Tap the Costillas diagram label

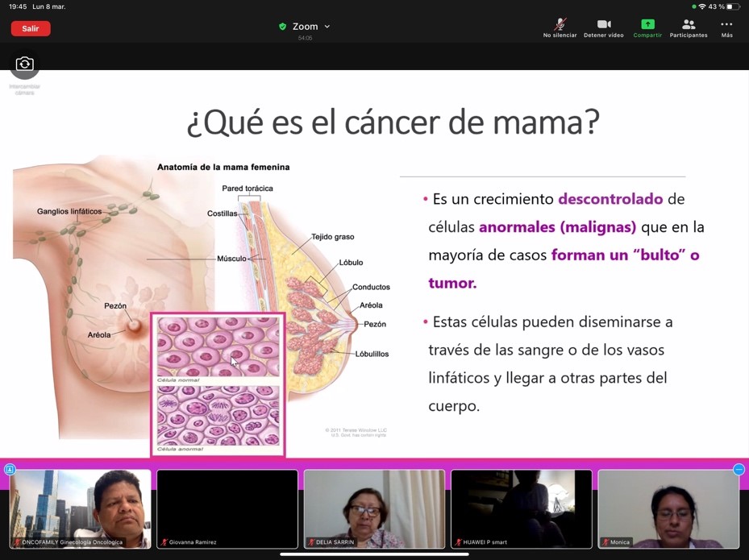click(223, 214)
